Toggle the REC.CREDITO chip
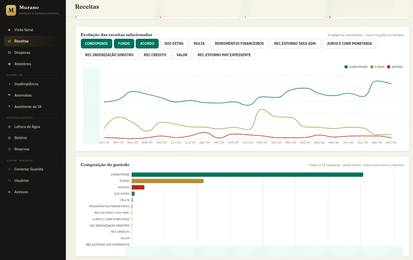The width and height of the screenshot is (413, 260). [155, 55]
